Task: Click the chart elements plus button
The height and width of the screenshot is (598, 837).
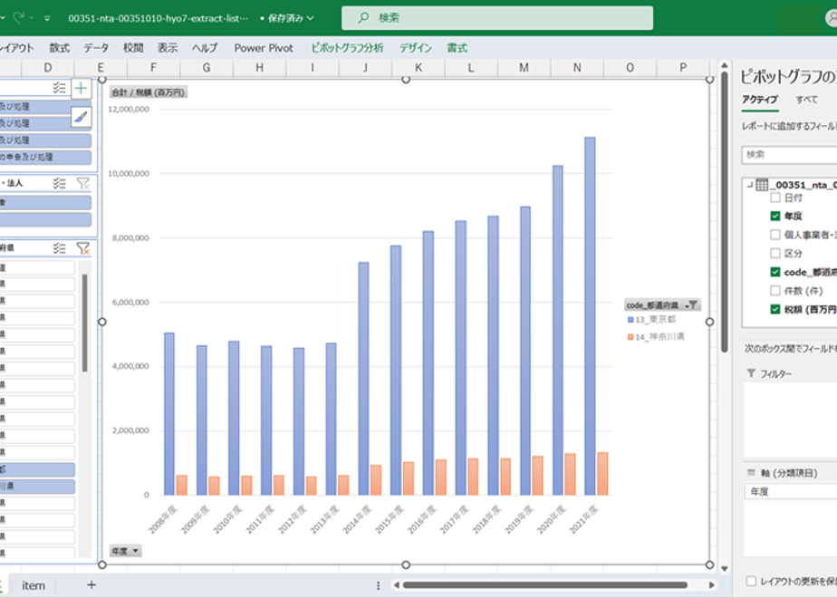Action: [81, 88]
